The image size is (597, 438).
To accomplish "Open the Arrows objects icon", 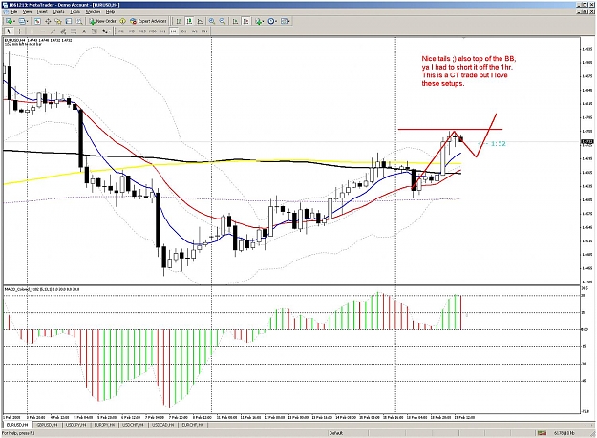I will [x=104, y=31].
